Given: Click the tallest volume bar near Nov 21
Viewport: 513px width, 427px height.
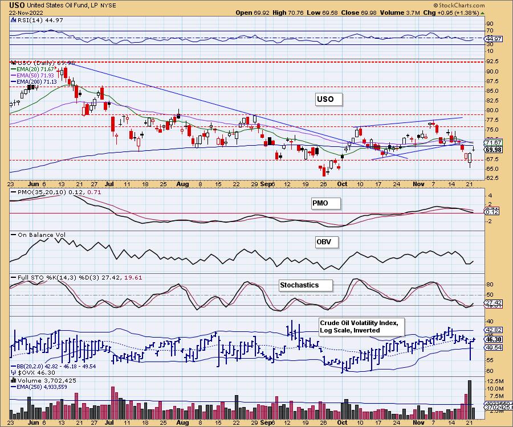Looking at the screenshot, I should point(470,400).
